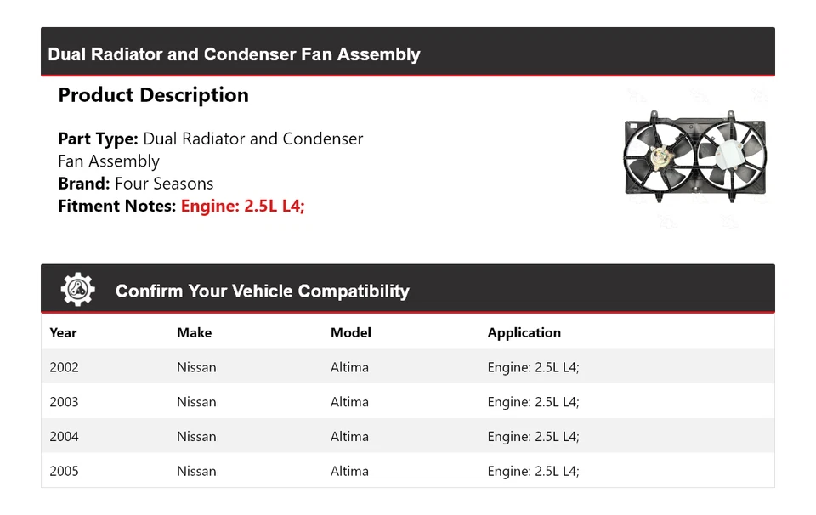The height and width of the screenshot is (515, 816).
Task: Click the gear compatibility icon
Action: (x=77, y=290)
